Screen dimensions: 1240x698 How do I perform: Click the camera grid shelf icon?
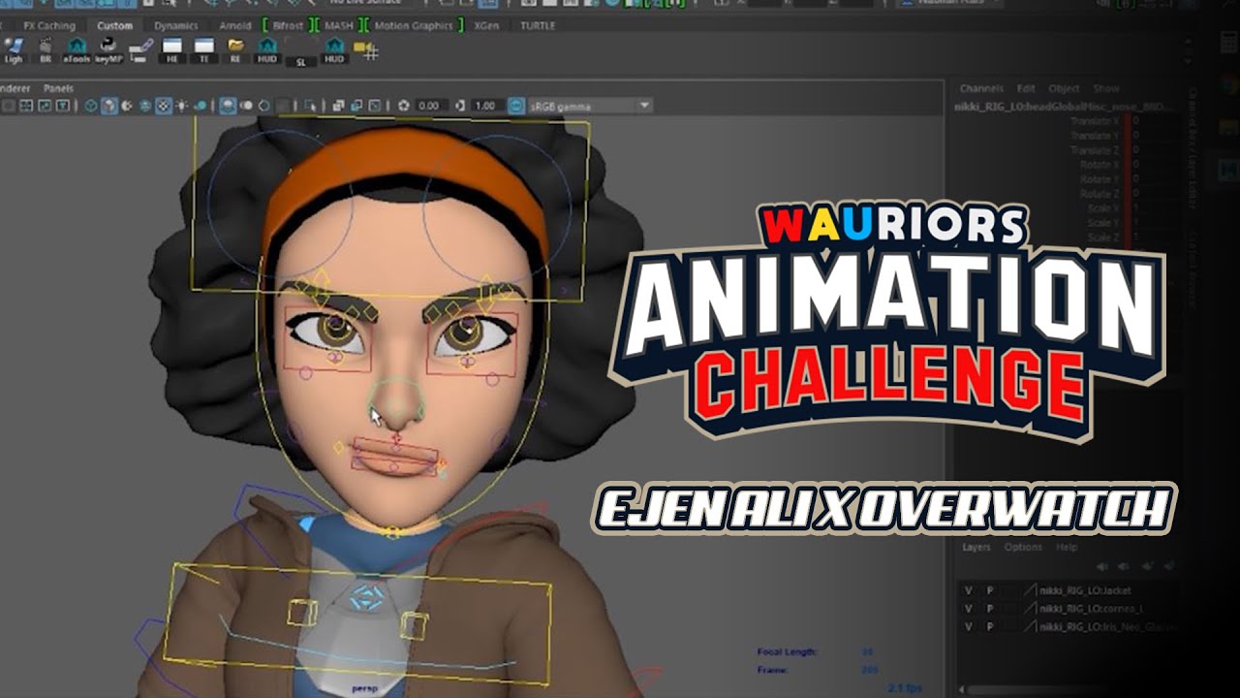coord(365,49)
